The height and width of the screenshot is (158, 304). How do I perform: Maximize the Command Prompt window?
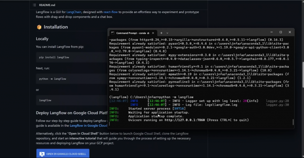point(281,32)
